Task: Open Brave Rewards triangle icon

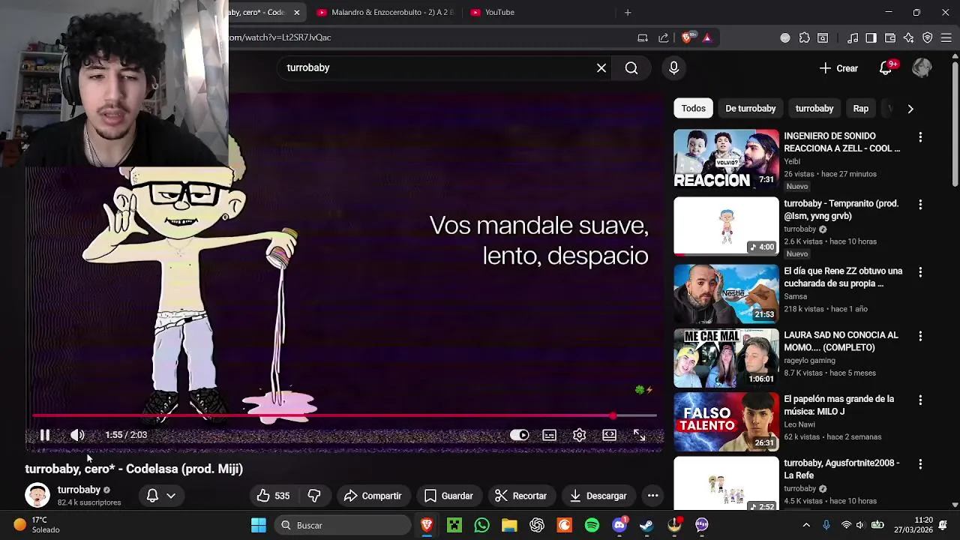Action: [x=706, y=37]
